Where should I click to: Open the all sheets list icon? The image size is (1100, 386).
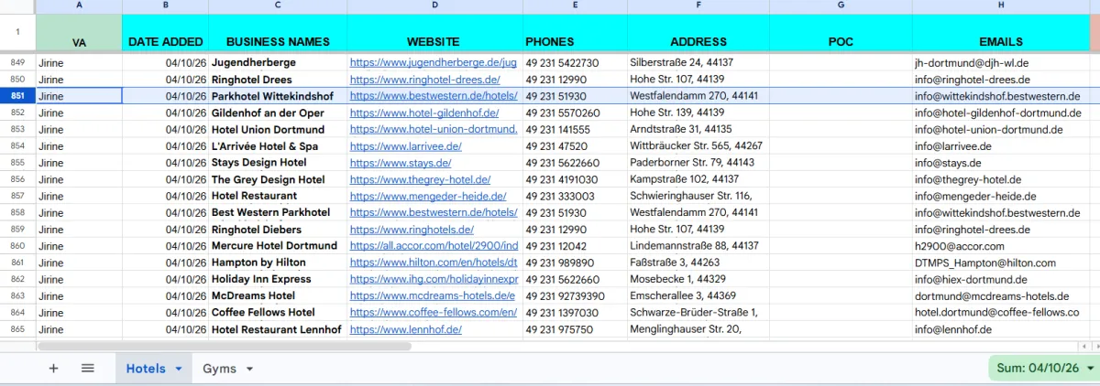(x=88, y=369)
